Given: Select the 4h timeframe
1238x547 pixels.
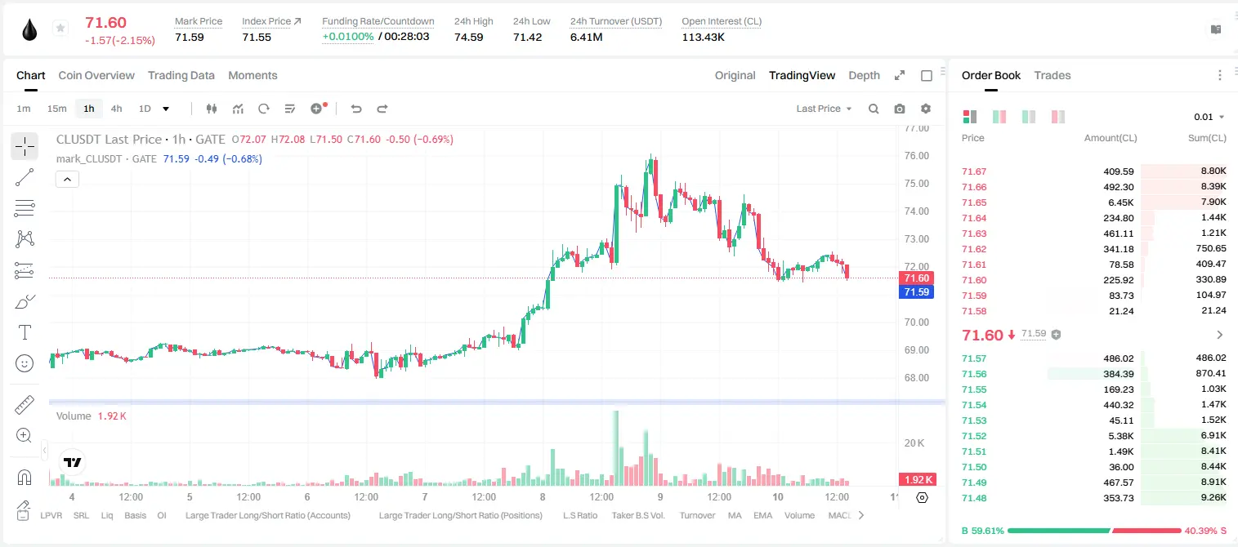Looking at the screenshot, I should pyautogui.click(x=117, y=109).
